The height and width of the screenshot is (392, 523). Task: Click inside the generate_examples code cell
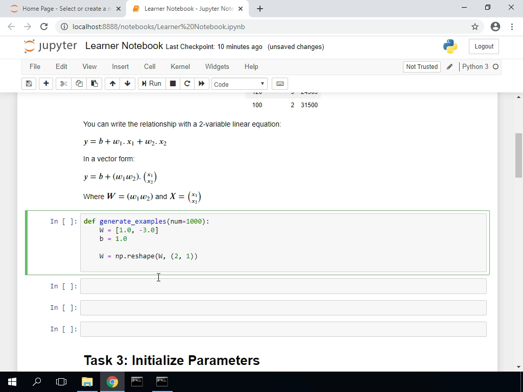(283, 242)
